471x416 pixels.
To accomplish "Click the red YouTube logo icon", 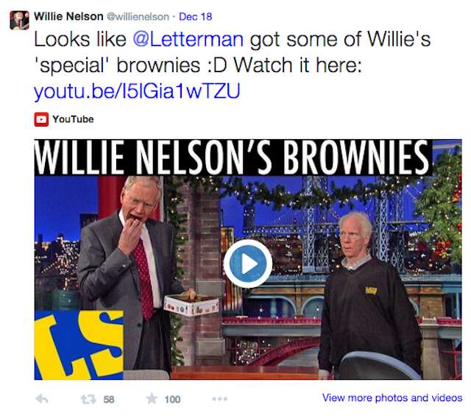I will [x=41, y=119].
